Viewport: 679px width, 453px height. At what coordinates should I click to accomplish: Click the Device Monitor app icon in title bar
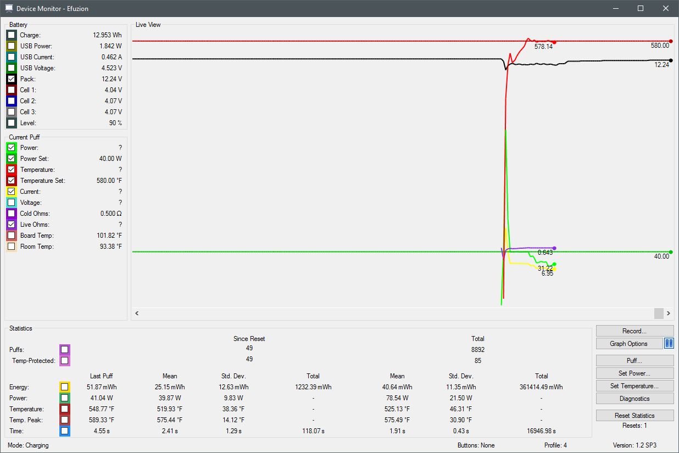click(9, 8)
